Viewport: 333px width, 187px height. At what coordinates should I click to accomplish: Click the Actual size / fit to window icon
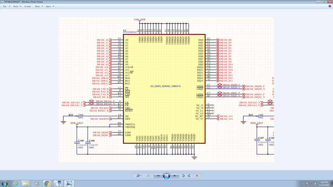pyautogui.click(x=148, y=176)
